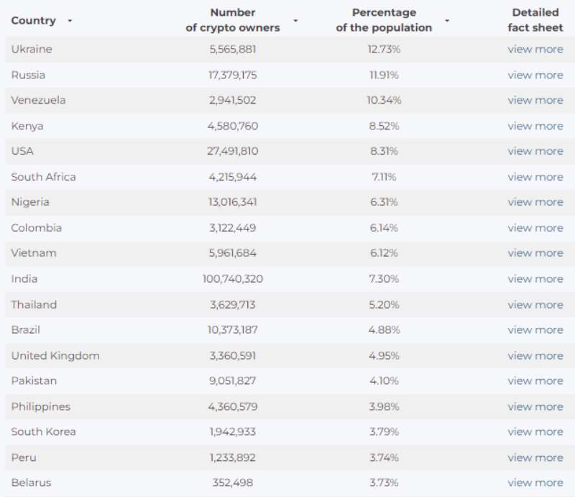Open Kenya's detailed fact sheet link
The image size is (575, 497).
pos(535,126)
